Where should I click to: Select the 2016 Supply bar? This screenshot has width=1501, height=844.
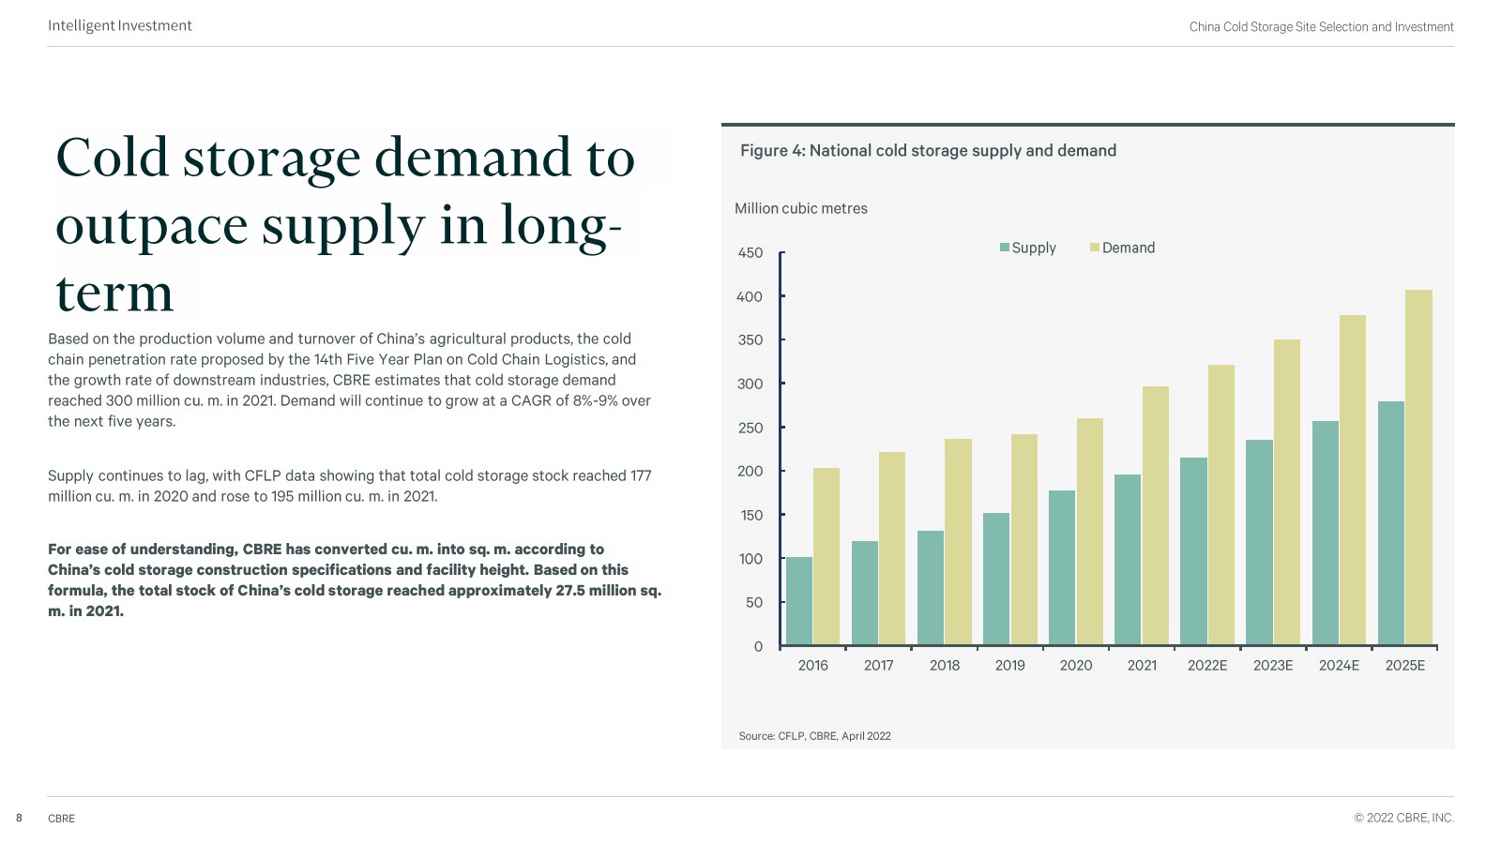pos(799,601)
